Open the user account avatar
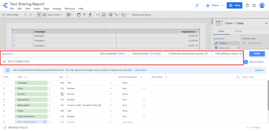This screenshot has height=131, width=269. pyautogui.click(x=262, y=5)
